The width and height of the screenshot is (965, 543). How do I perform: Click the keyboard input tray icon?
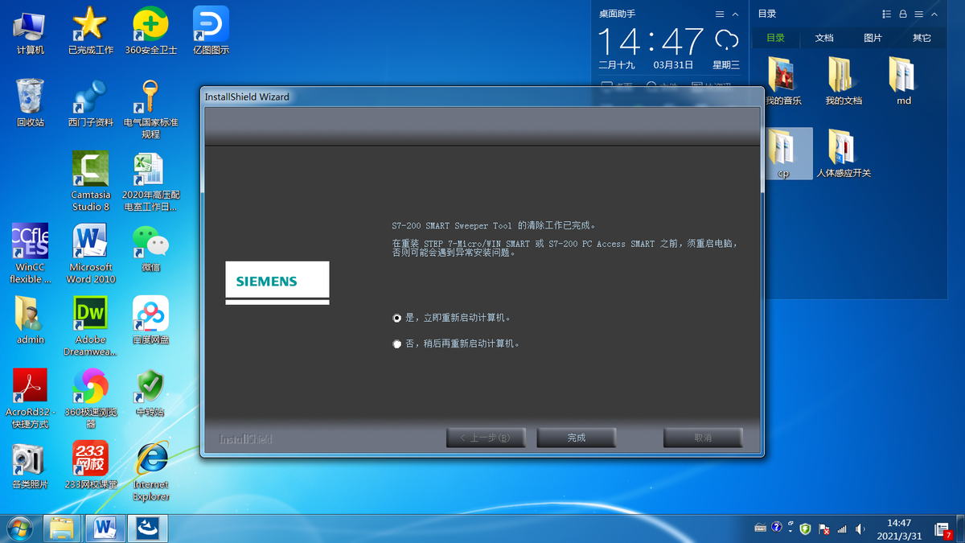pos(761,529)
